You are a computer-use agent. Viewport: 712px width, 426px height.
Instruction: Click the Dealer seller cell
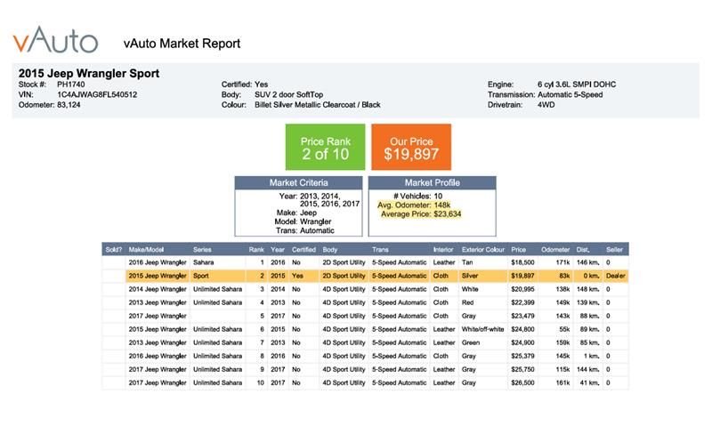pyautogui.click(x=615, y=276)
